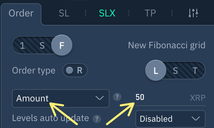
Task: Select the S option in L/S/T switch
Action: [x=175, y=71]
